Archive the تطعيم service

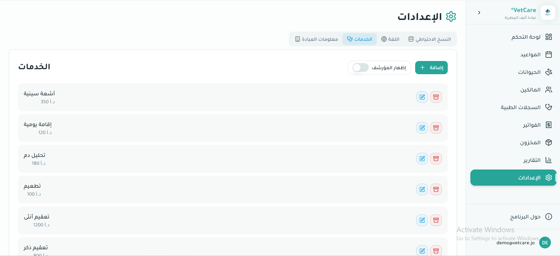436,189
